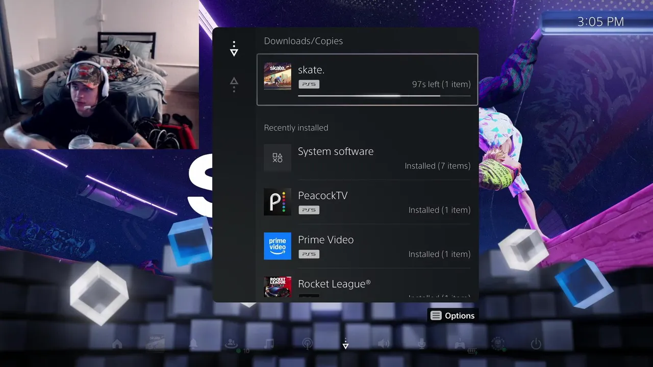Select the System software row
The image size is (653, 367).
coord(367,158)
